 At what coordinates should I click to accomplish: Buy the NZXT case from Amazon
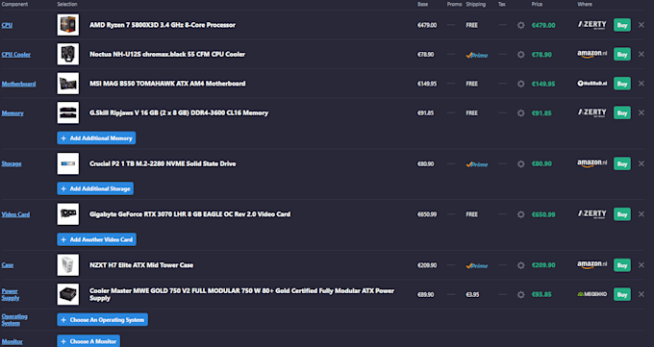[x=622, y=265]
